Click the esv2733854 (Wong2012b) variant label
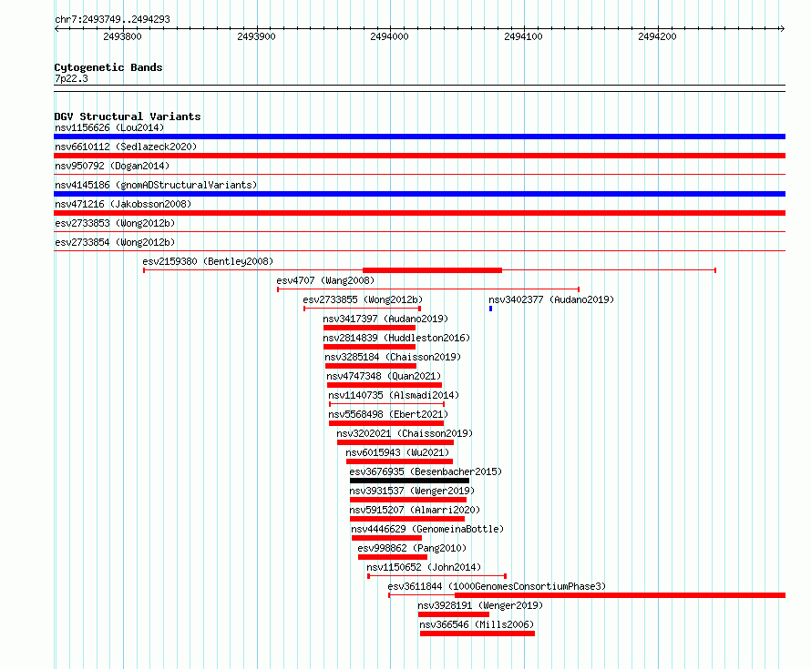 pos(115,242)
